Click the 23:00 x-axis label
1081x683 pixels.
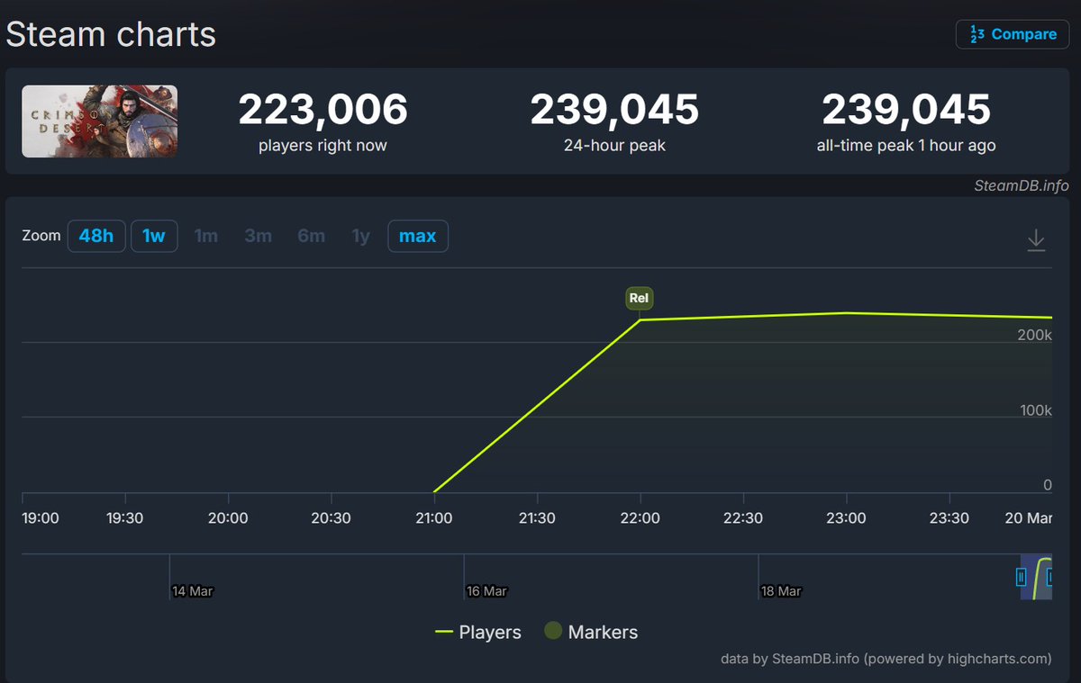coord(847,518)
